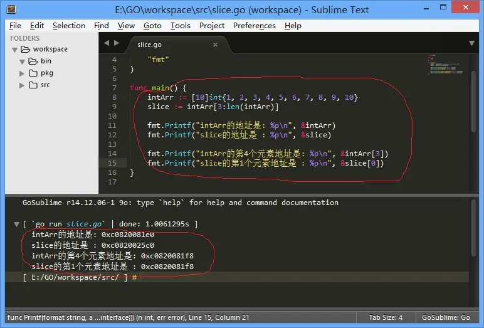Select the pkg folder icon
The image size is (484, 328).
pos(33,73)
